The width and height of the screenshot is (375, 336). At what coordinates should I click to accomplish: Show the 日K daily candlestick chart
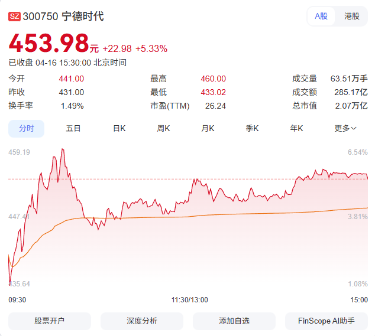[x=119, y=128]
